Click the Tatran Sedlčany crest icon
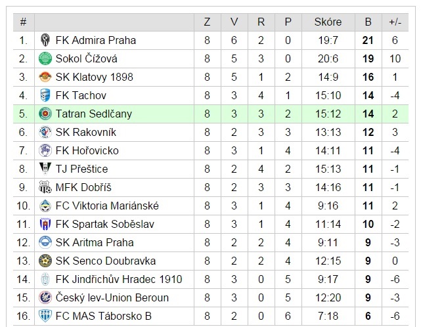The image size is (421, 327). pos(45,114)
